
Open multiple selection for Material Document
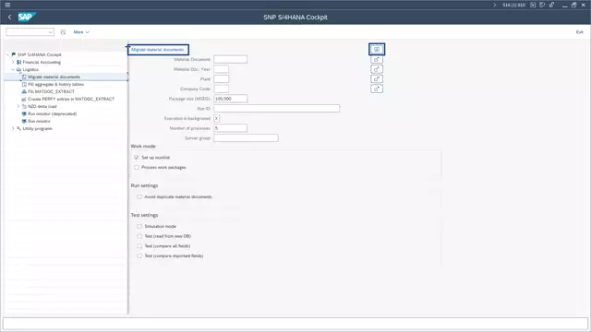377,59
